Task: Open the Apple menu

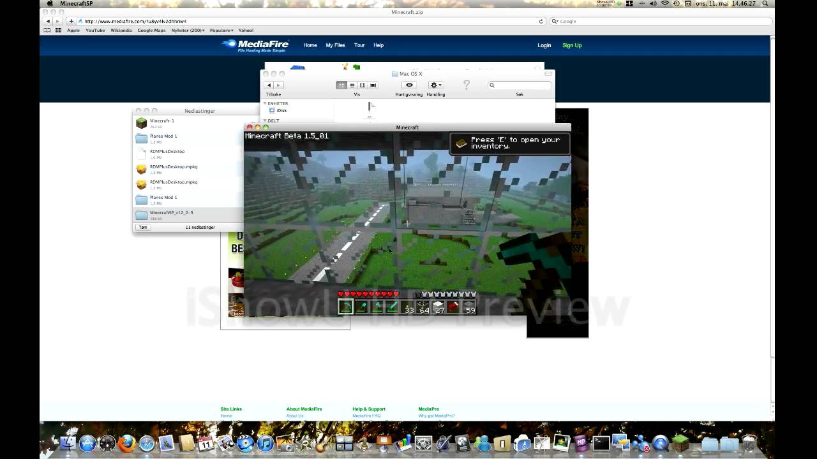Action: pos(50,4)
